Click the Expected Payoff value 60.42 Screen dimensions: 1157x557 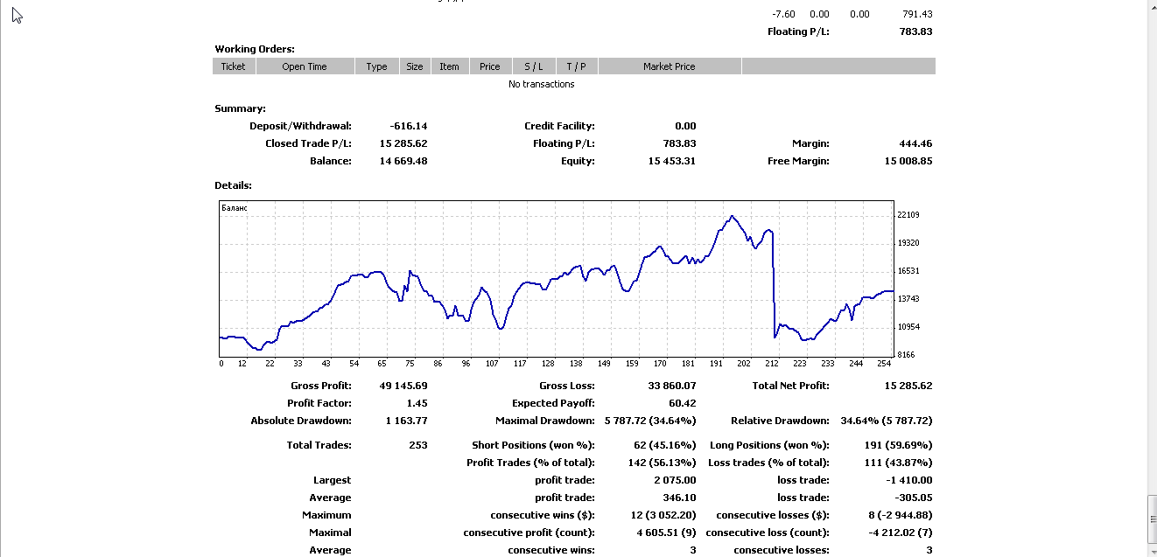[x=683, y=403]
